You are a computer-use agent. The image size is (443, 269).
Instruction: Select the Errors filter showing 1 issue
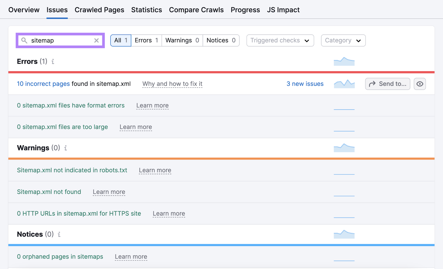(x=146, y=40)
